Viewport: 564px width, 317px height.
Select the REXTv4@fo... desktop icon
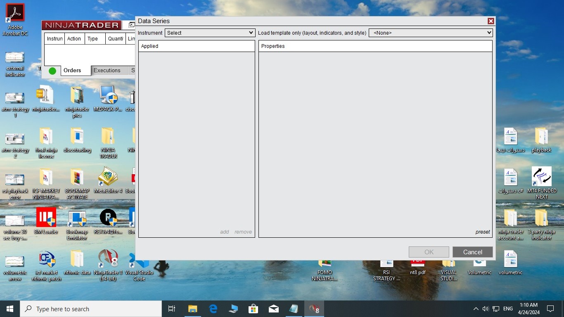[108, 221]
